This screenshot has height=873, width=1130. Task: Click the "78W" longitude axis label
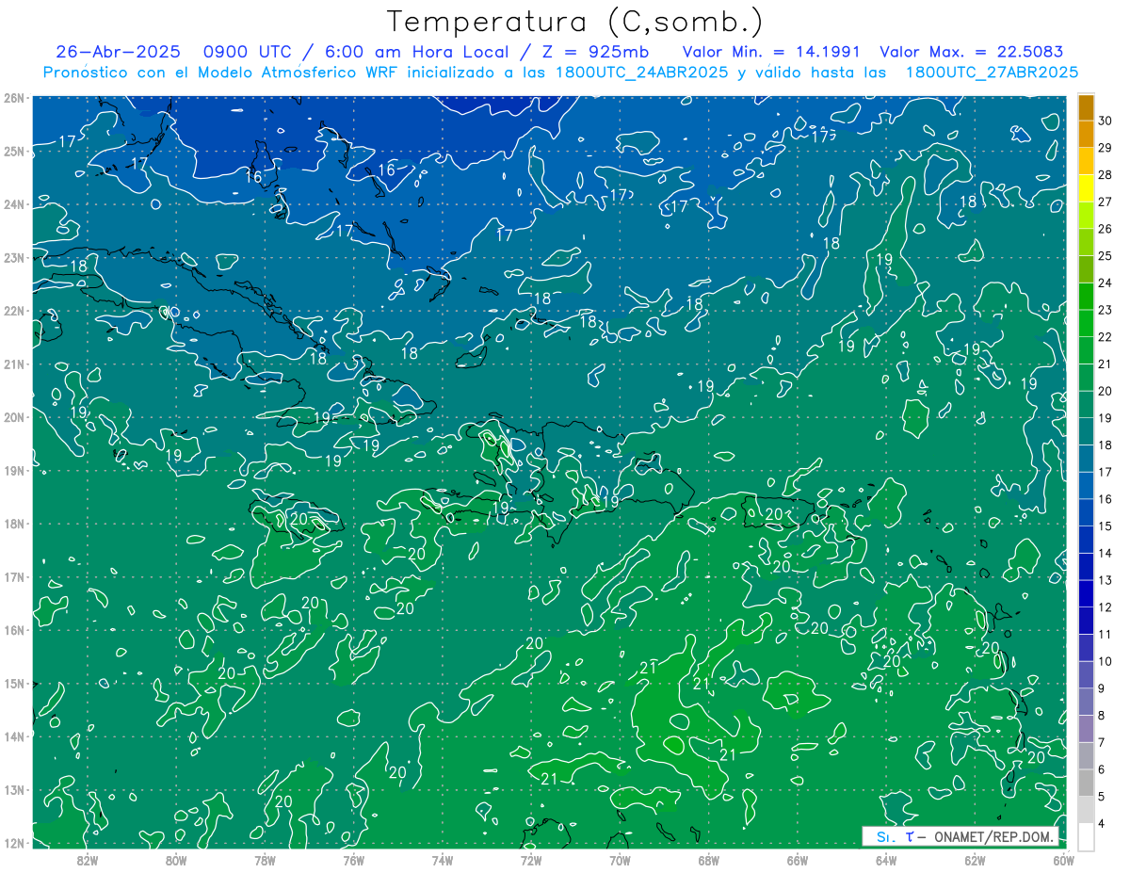point(265,860)
